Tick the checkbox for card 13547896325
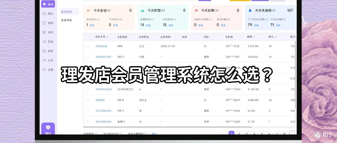 [87, 122]
